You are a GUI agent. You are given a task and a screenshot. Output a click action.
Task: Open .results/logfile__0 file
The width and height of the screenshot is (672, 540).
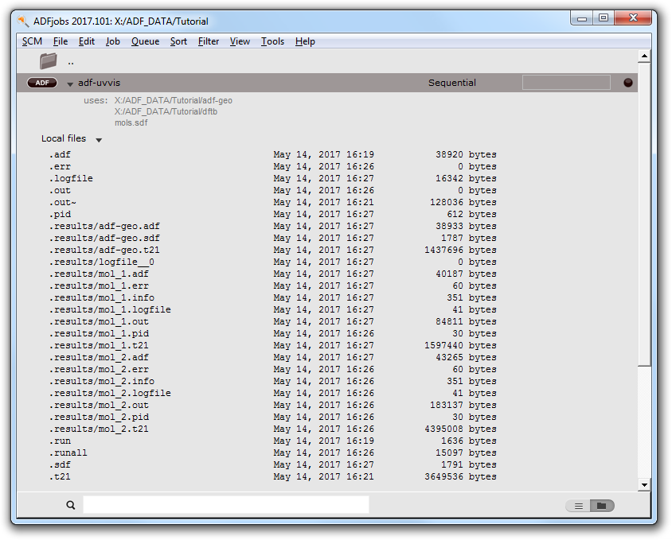102,262
